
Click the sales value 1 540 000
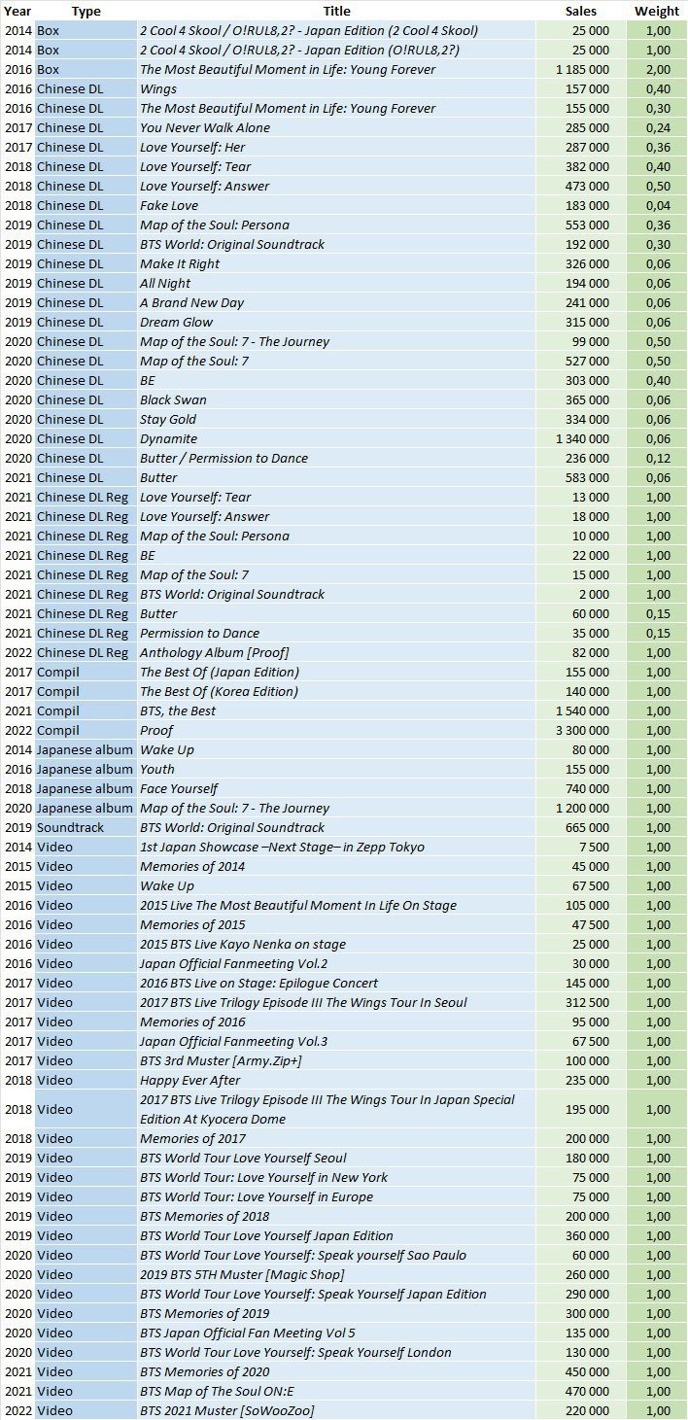[x=583, y=710]
